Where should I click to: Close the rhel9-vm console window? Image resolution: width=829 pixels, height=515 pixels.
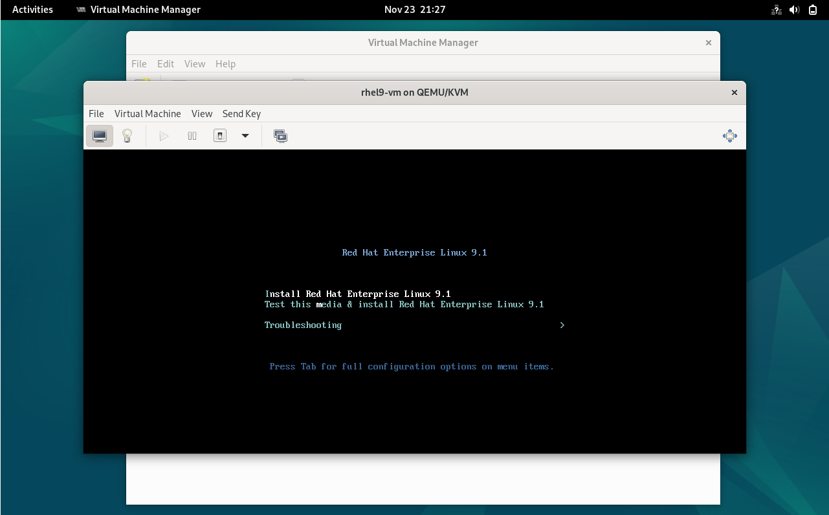pyautogui.click(x=735, y=93)
